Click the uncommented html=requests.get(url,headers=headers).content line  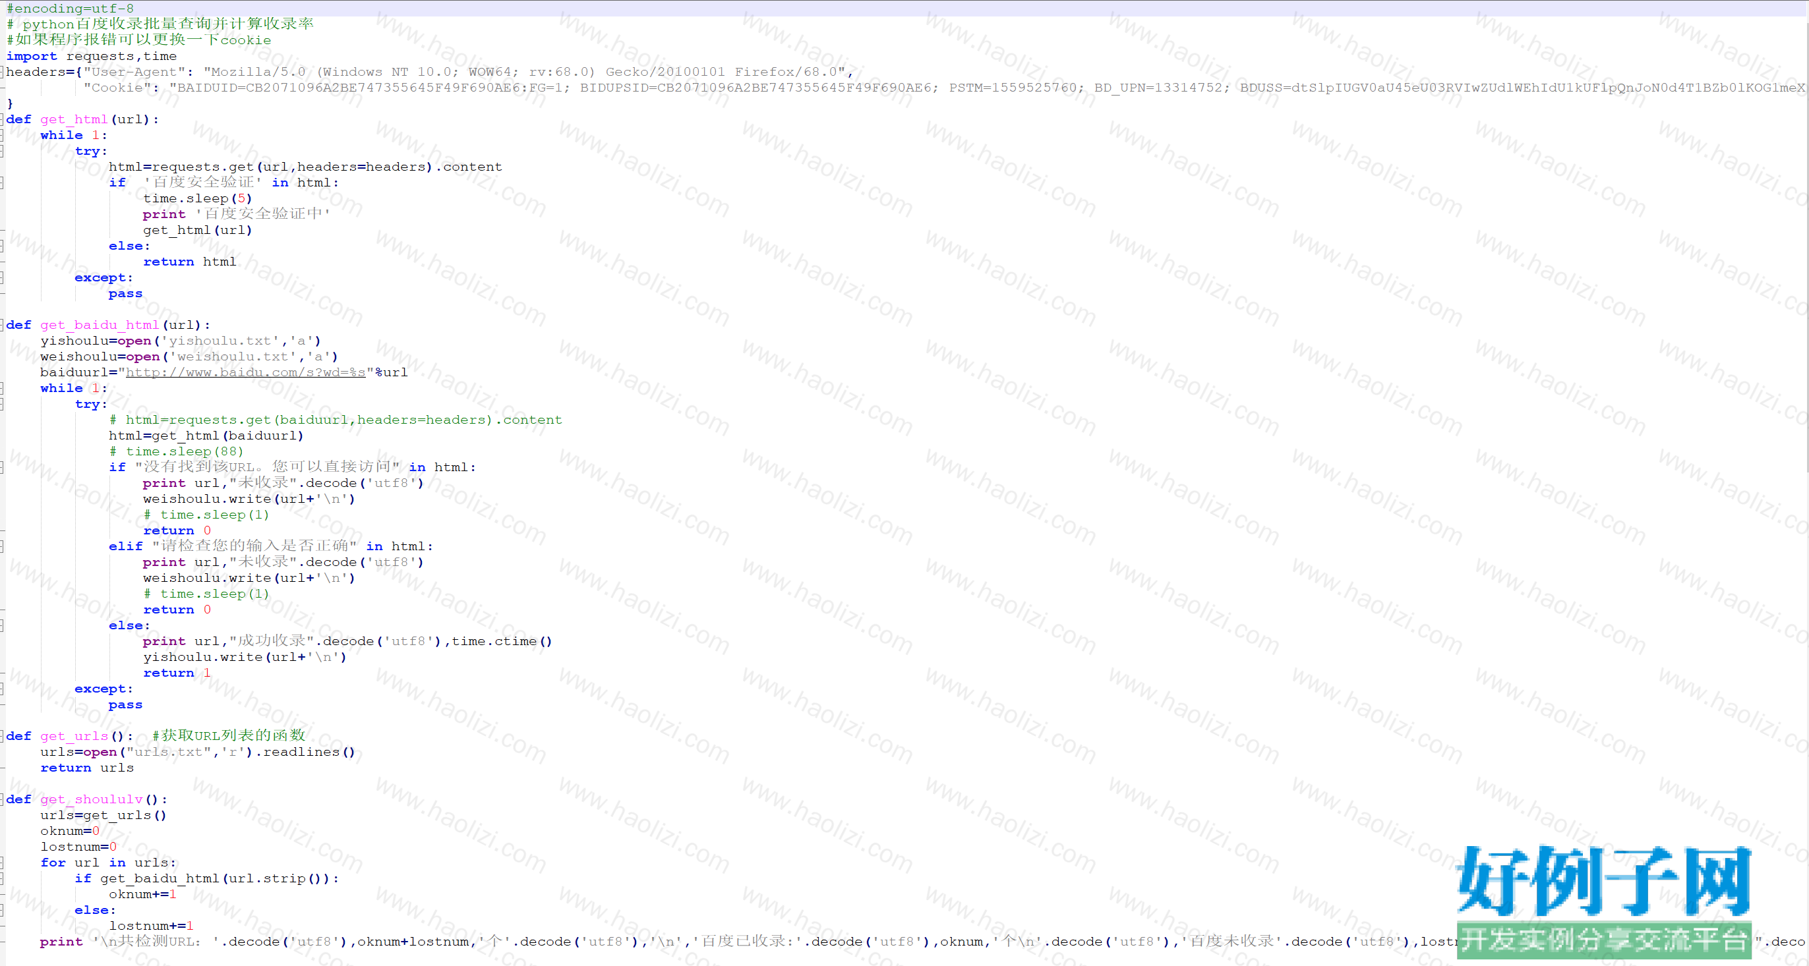click(x=305, y=167)
